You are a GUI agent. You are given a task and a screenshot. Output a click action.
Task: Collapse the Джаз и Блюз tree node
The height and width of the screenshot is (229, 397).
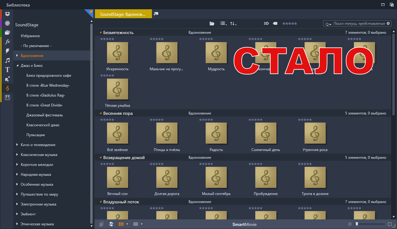[x=17, y=66]
